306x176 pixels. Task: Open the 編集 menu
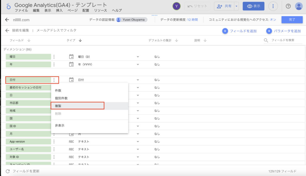(36, 10)
